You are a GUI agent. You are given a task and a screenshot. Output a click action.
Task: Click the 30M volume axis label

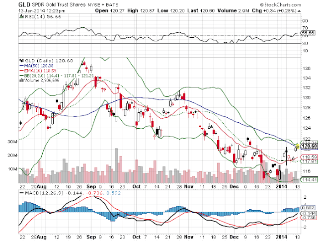(x=12, y=142)
